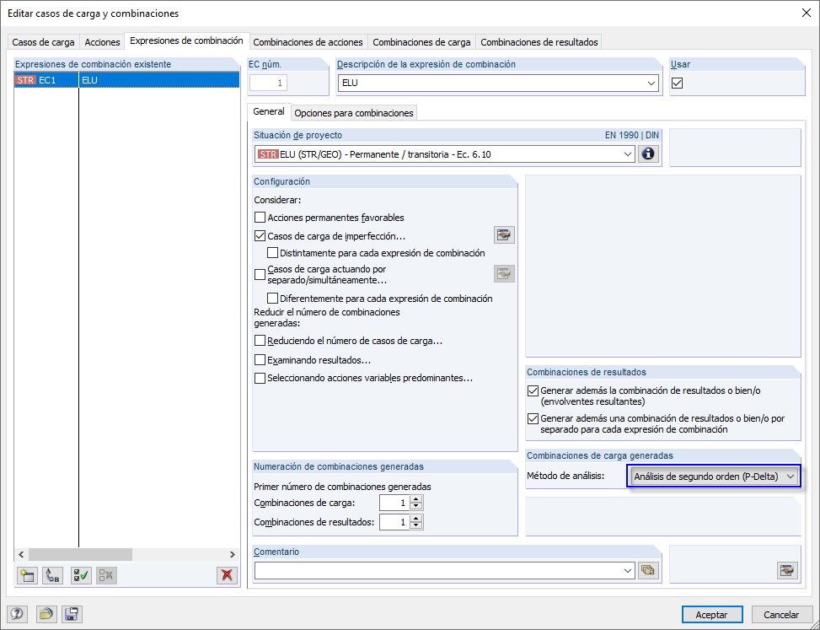Click the new combination expression icon

[27, 575]
